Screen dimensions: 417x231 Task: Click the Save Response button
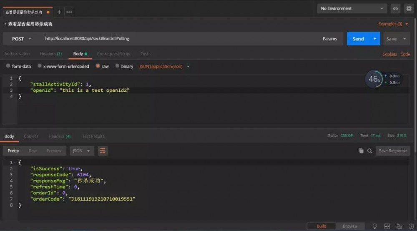392,151
